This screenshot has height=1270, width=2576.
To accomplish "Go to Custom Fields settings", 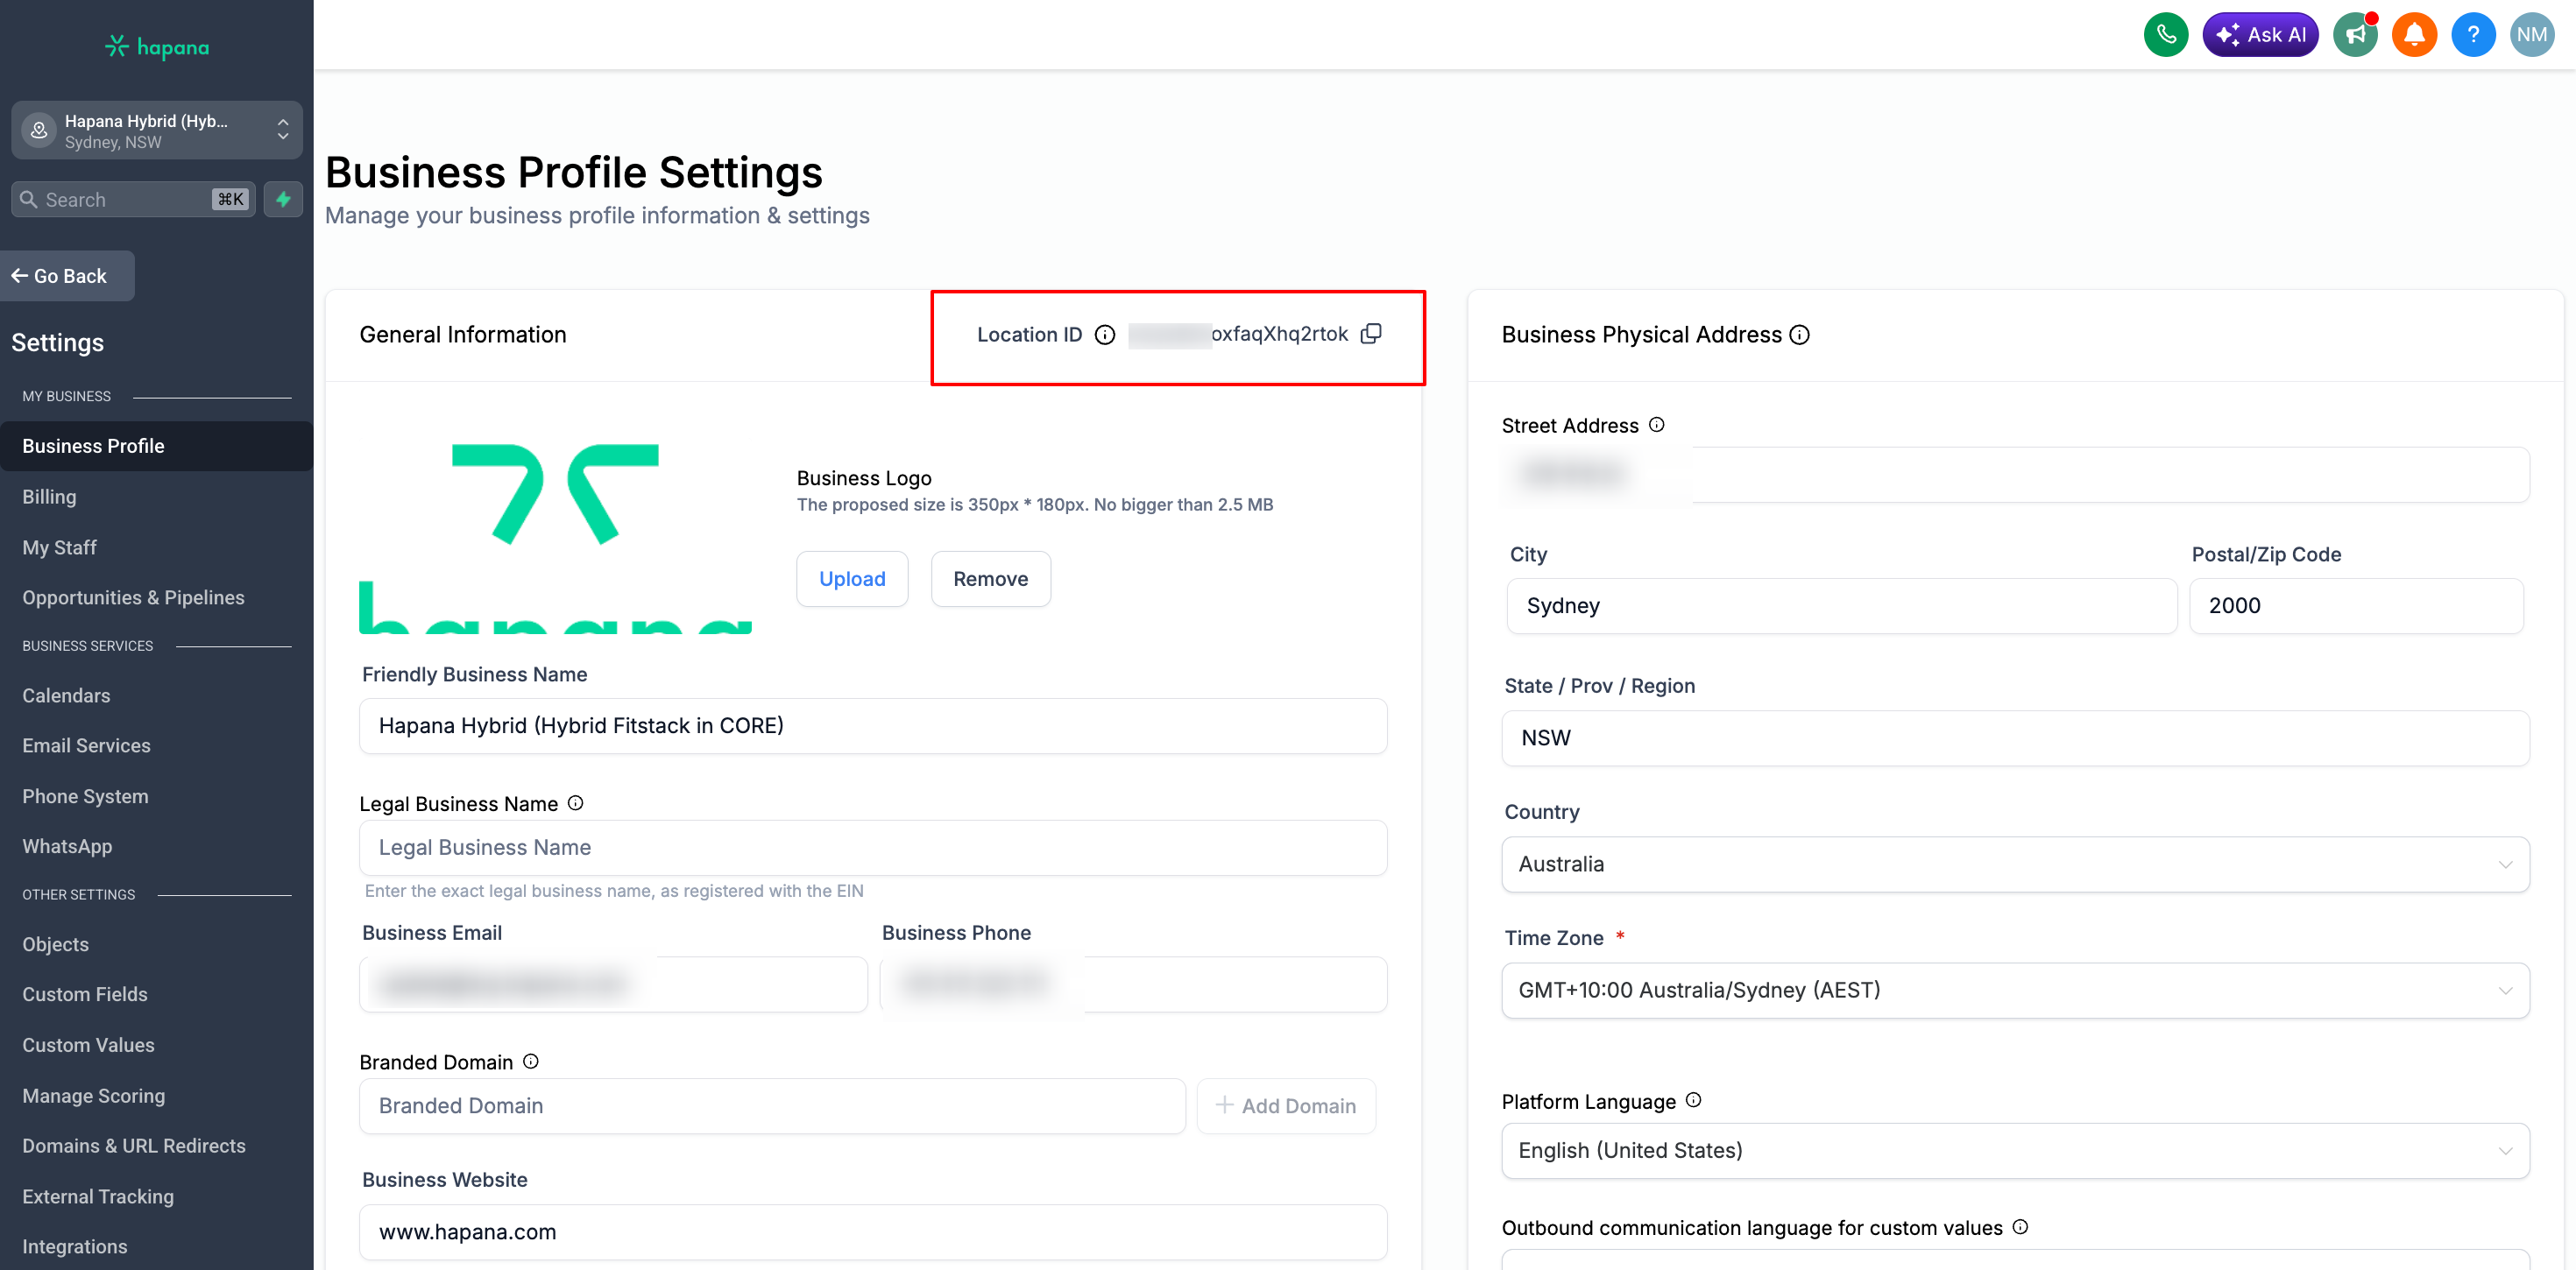I will pyautogui.click(x=85, y=994).
